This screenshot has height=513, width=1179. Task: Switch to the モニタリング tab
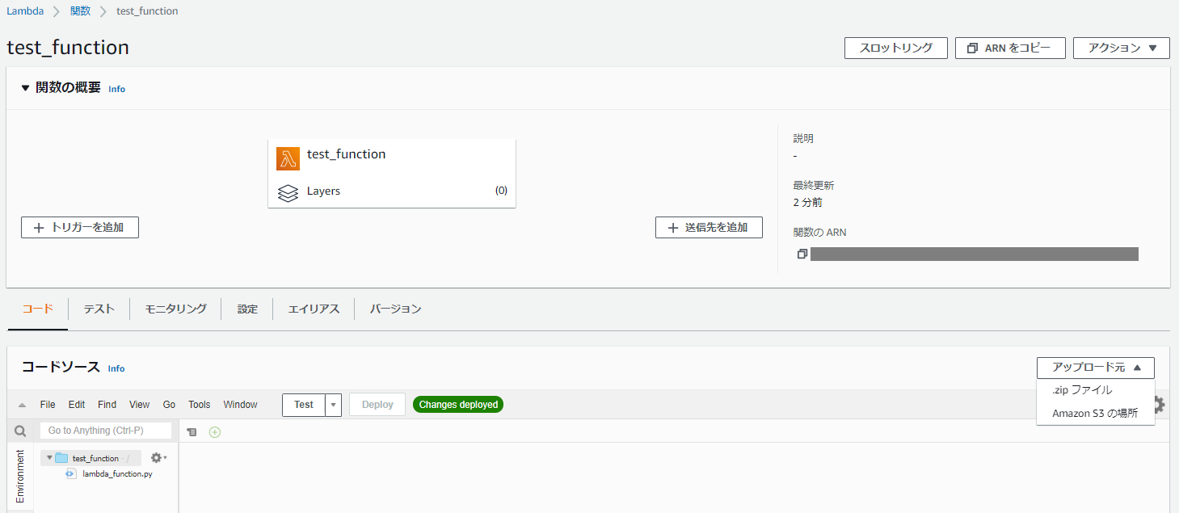[175, 309]
